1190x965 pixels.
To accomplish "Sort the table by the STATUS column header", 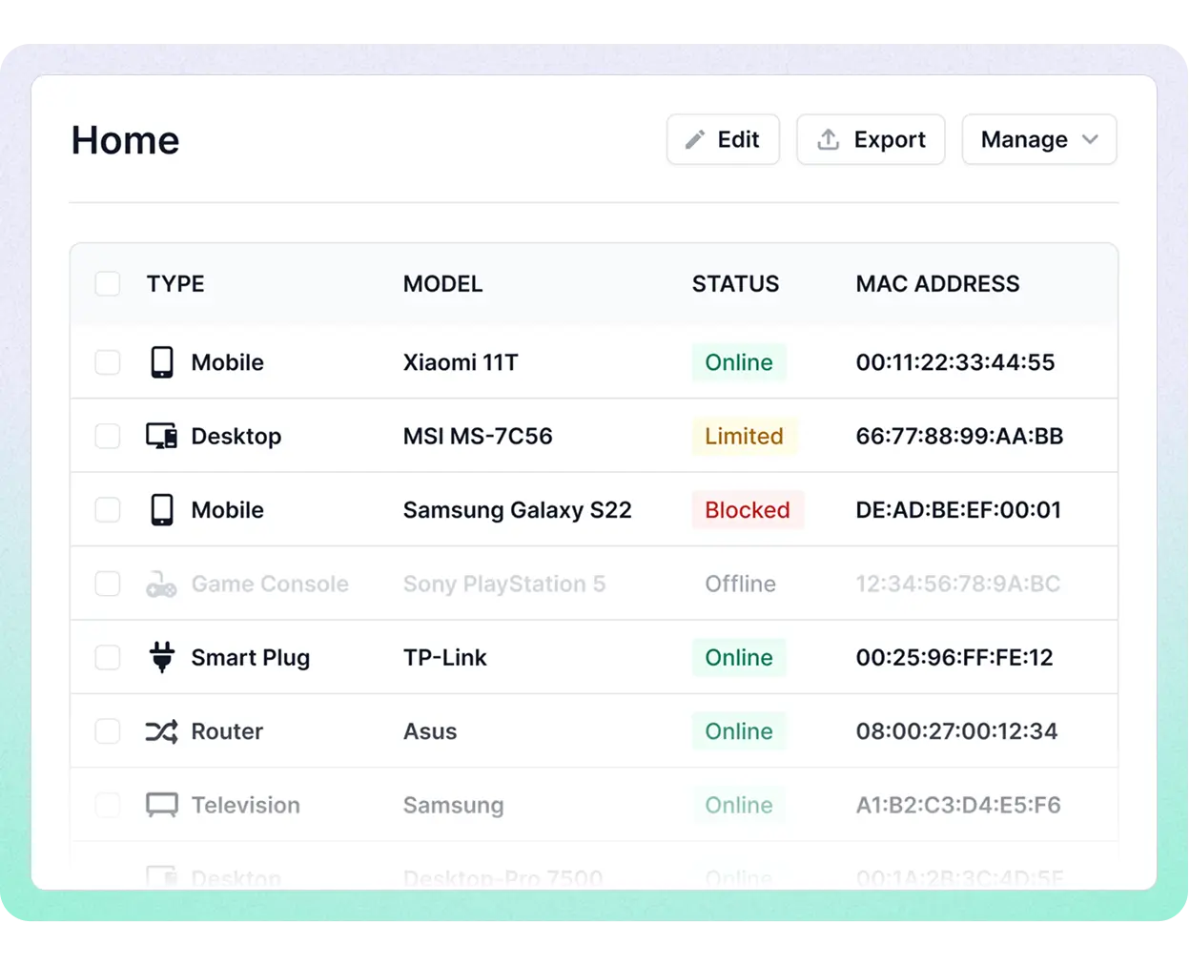I will (735, 283).
